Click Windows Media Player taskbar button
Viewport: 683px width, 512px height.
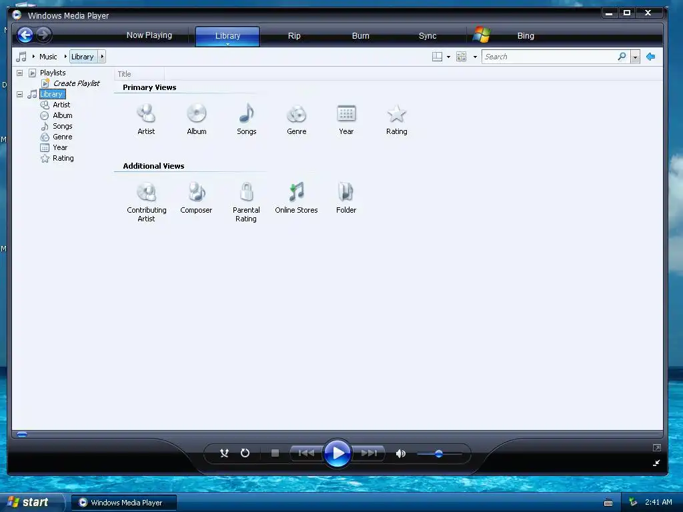tap(124, 503)
